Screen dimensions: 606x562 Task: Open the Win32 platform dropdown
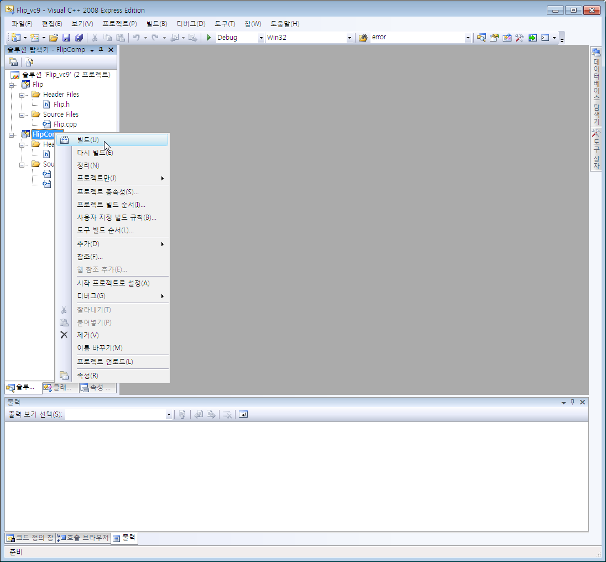point(349,38)
